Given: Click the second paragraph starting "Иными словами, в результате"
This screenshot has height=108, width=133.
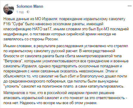Looking at the screenshot, I should click(66, 66).
